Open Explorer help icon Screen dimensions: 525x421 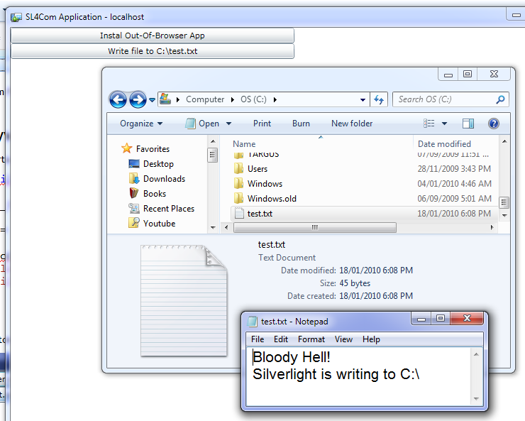click(x=494, y=124)
